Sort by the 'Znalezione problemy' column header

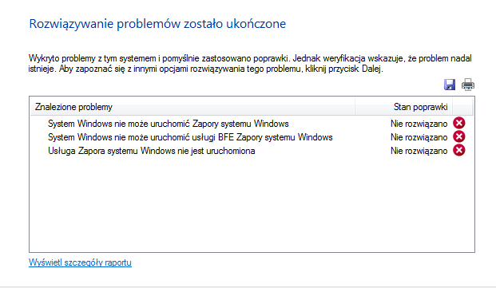[192, 107]
